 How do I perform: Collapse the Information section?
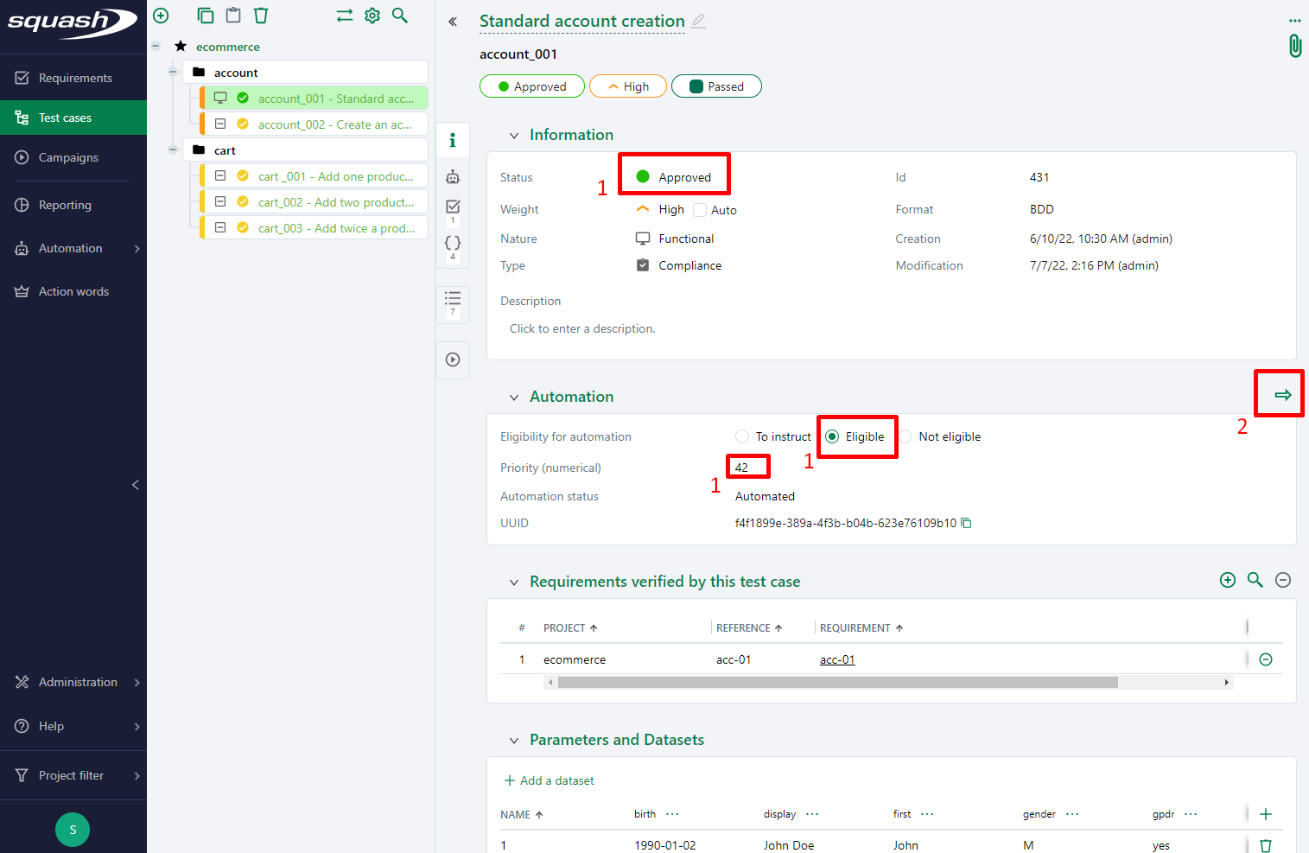514,136
